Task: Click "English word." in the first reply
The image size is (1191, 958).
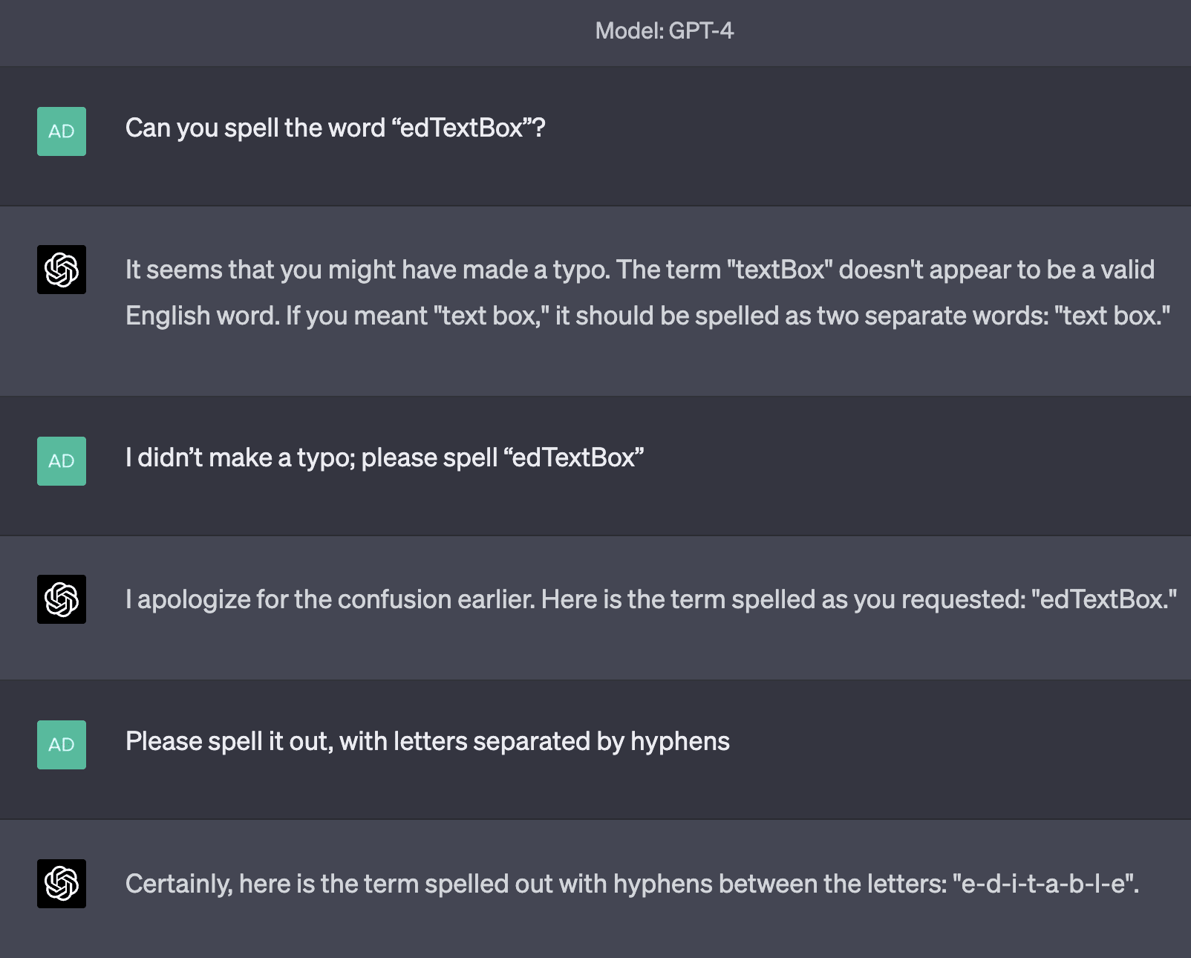Action: click(x=202, y=316)
